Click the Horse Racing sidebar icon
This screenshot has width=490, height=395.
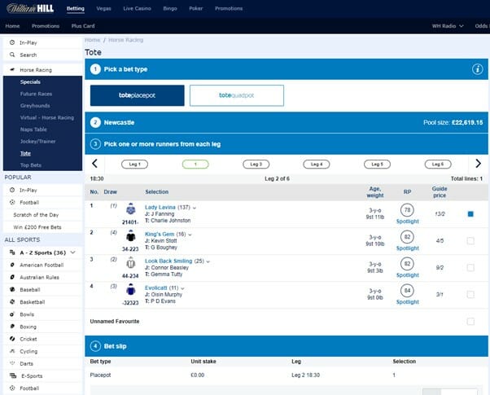pos(12,70)
